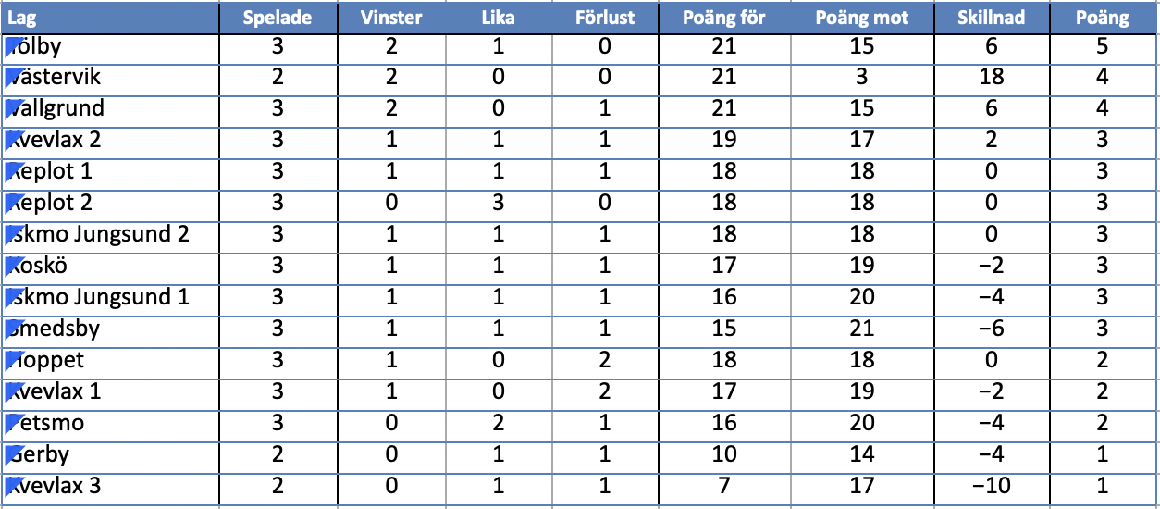Select Sölby's Poäng value 5
Image resolution: width=1160 pixels, height=509 pixels.
tap(1102, 45)
